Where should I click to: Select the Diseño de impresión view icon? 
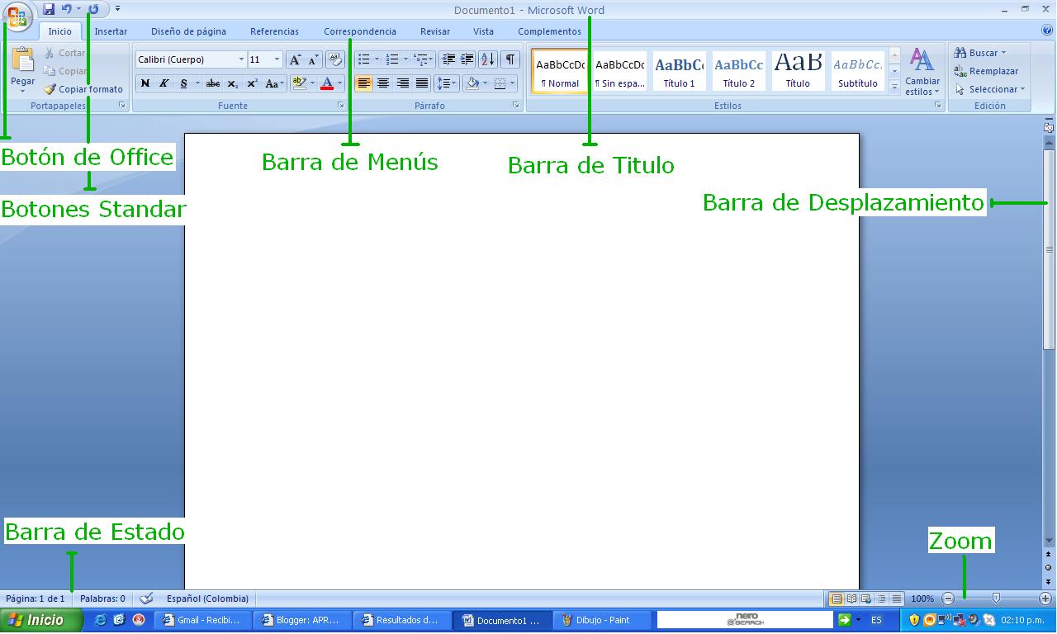pyautogui.click(x=837, y=599)
